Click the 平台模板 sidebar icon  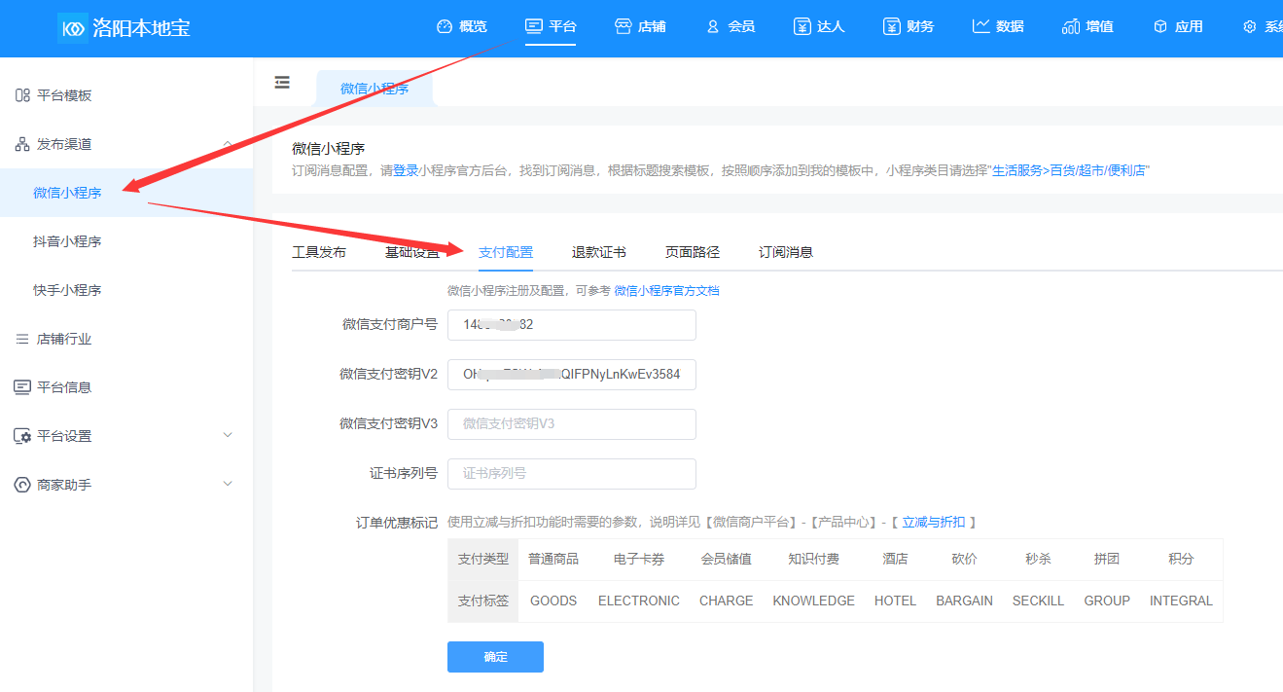22,95
